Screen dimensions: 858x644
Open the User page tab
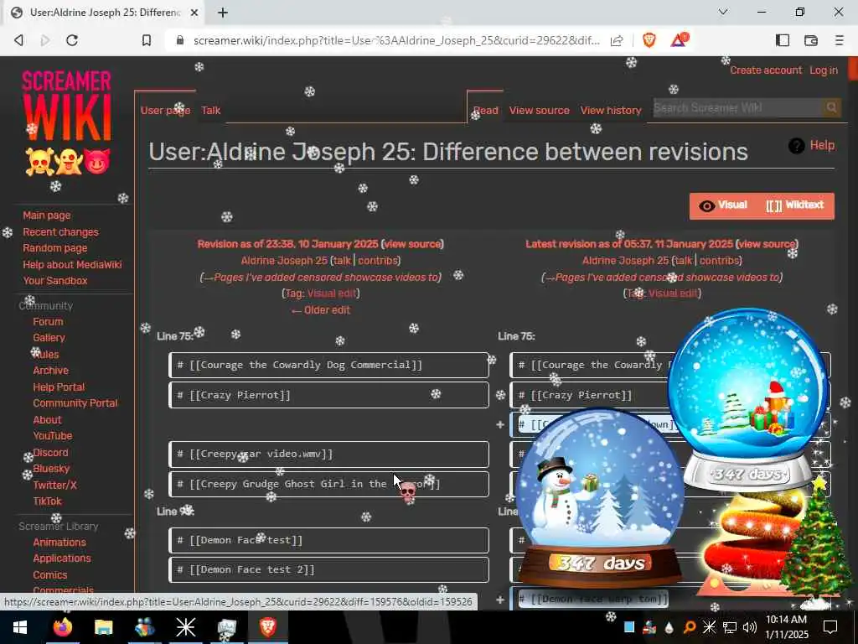click(165, 111)
